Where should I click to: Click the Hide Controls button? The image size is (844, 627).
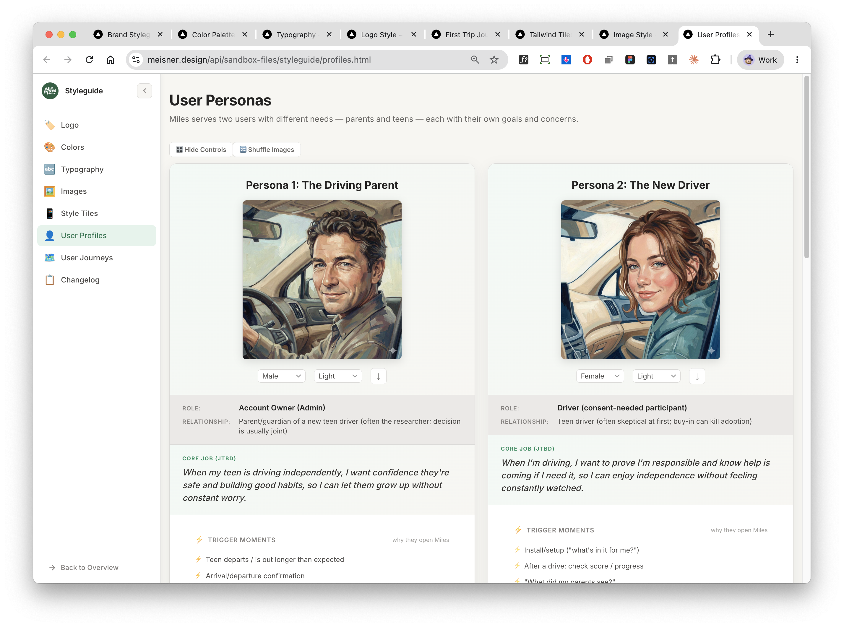[201, 150]
